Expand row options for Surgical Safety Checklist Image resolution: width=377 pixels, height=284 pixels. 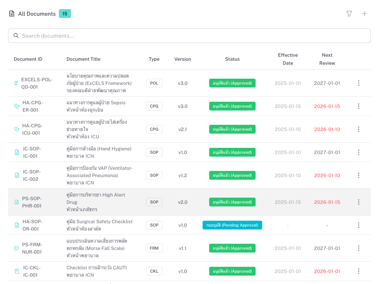(x=358, y=225)
